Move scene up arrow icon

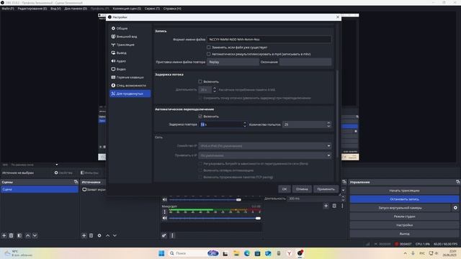pos(27,235)
